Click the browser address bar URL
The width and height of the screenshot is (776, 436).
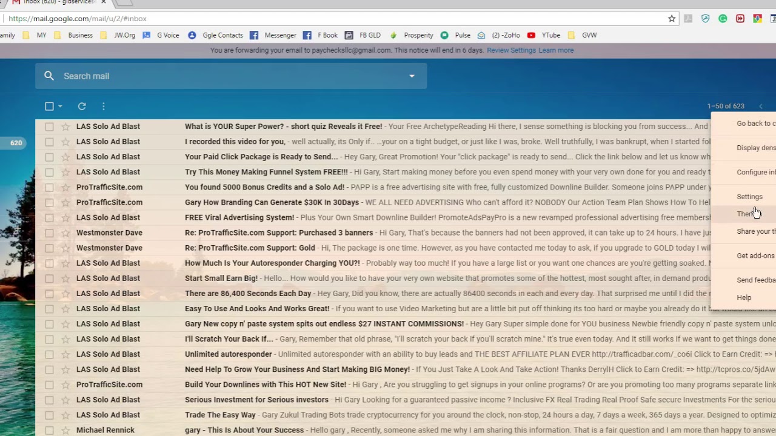pyautogui.click(x=78, y=19)
